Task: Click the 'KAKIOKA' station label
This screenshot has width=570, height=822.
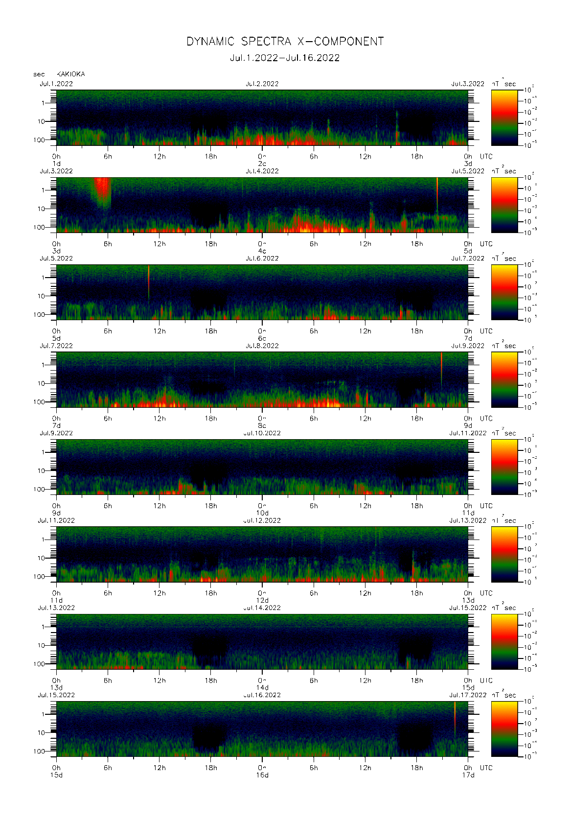Action: (x=71, y=74)
